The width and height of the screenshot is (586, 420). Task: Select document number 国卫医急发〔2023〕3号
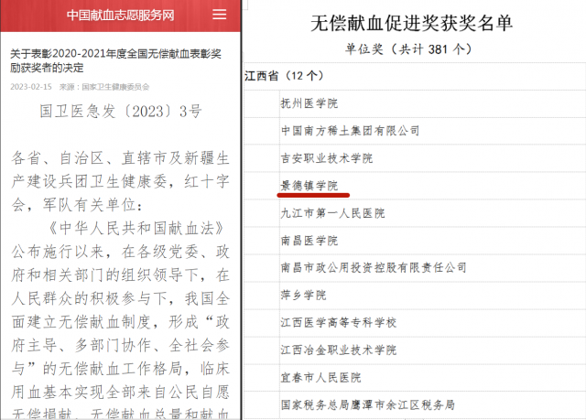coord(120,113)
